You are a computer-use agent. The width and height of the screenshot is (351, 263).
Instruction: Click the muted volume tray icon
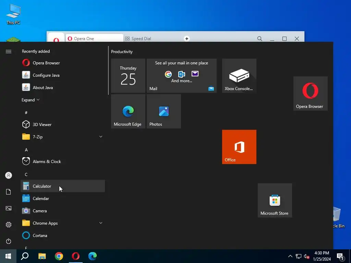point(306,256)
